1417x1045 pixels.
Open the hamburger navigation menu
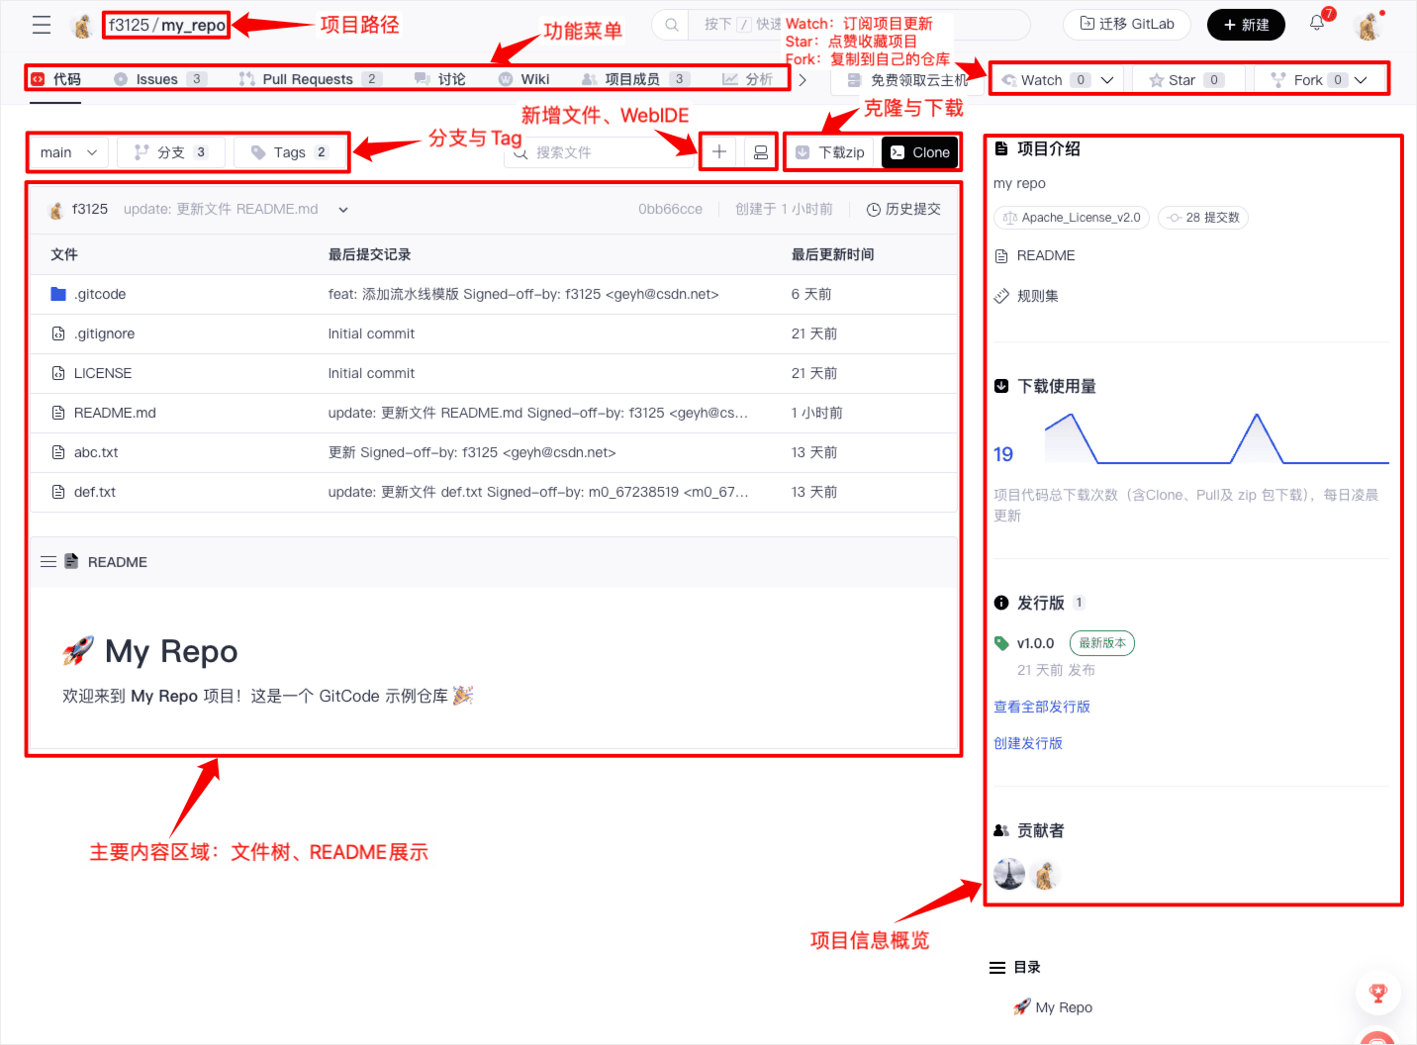pyautogui.click(x=40, y=25)
